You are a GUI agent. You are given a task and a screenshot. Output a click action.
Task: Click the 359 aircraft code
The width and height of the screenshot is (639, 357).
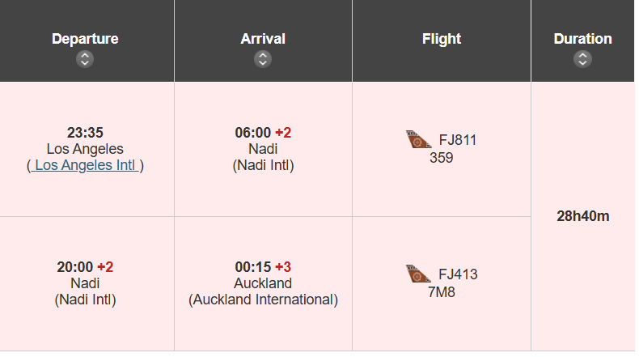coord(442,158)
